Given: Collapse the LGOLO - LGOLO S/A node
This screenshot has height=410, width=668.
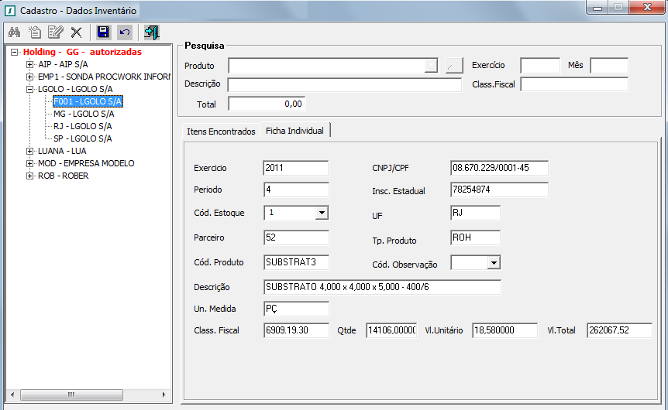Looking at the screenshot, I should (x=30, y=89).
